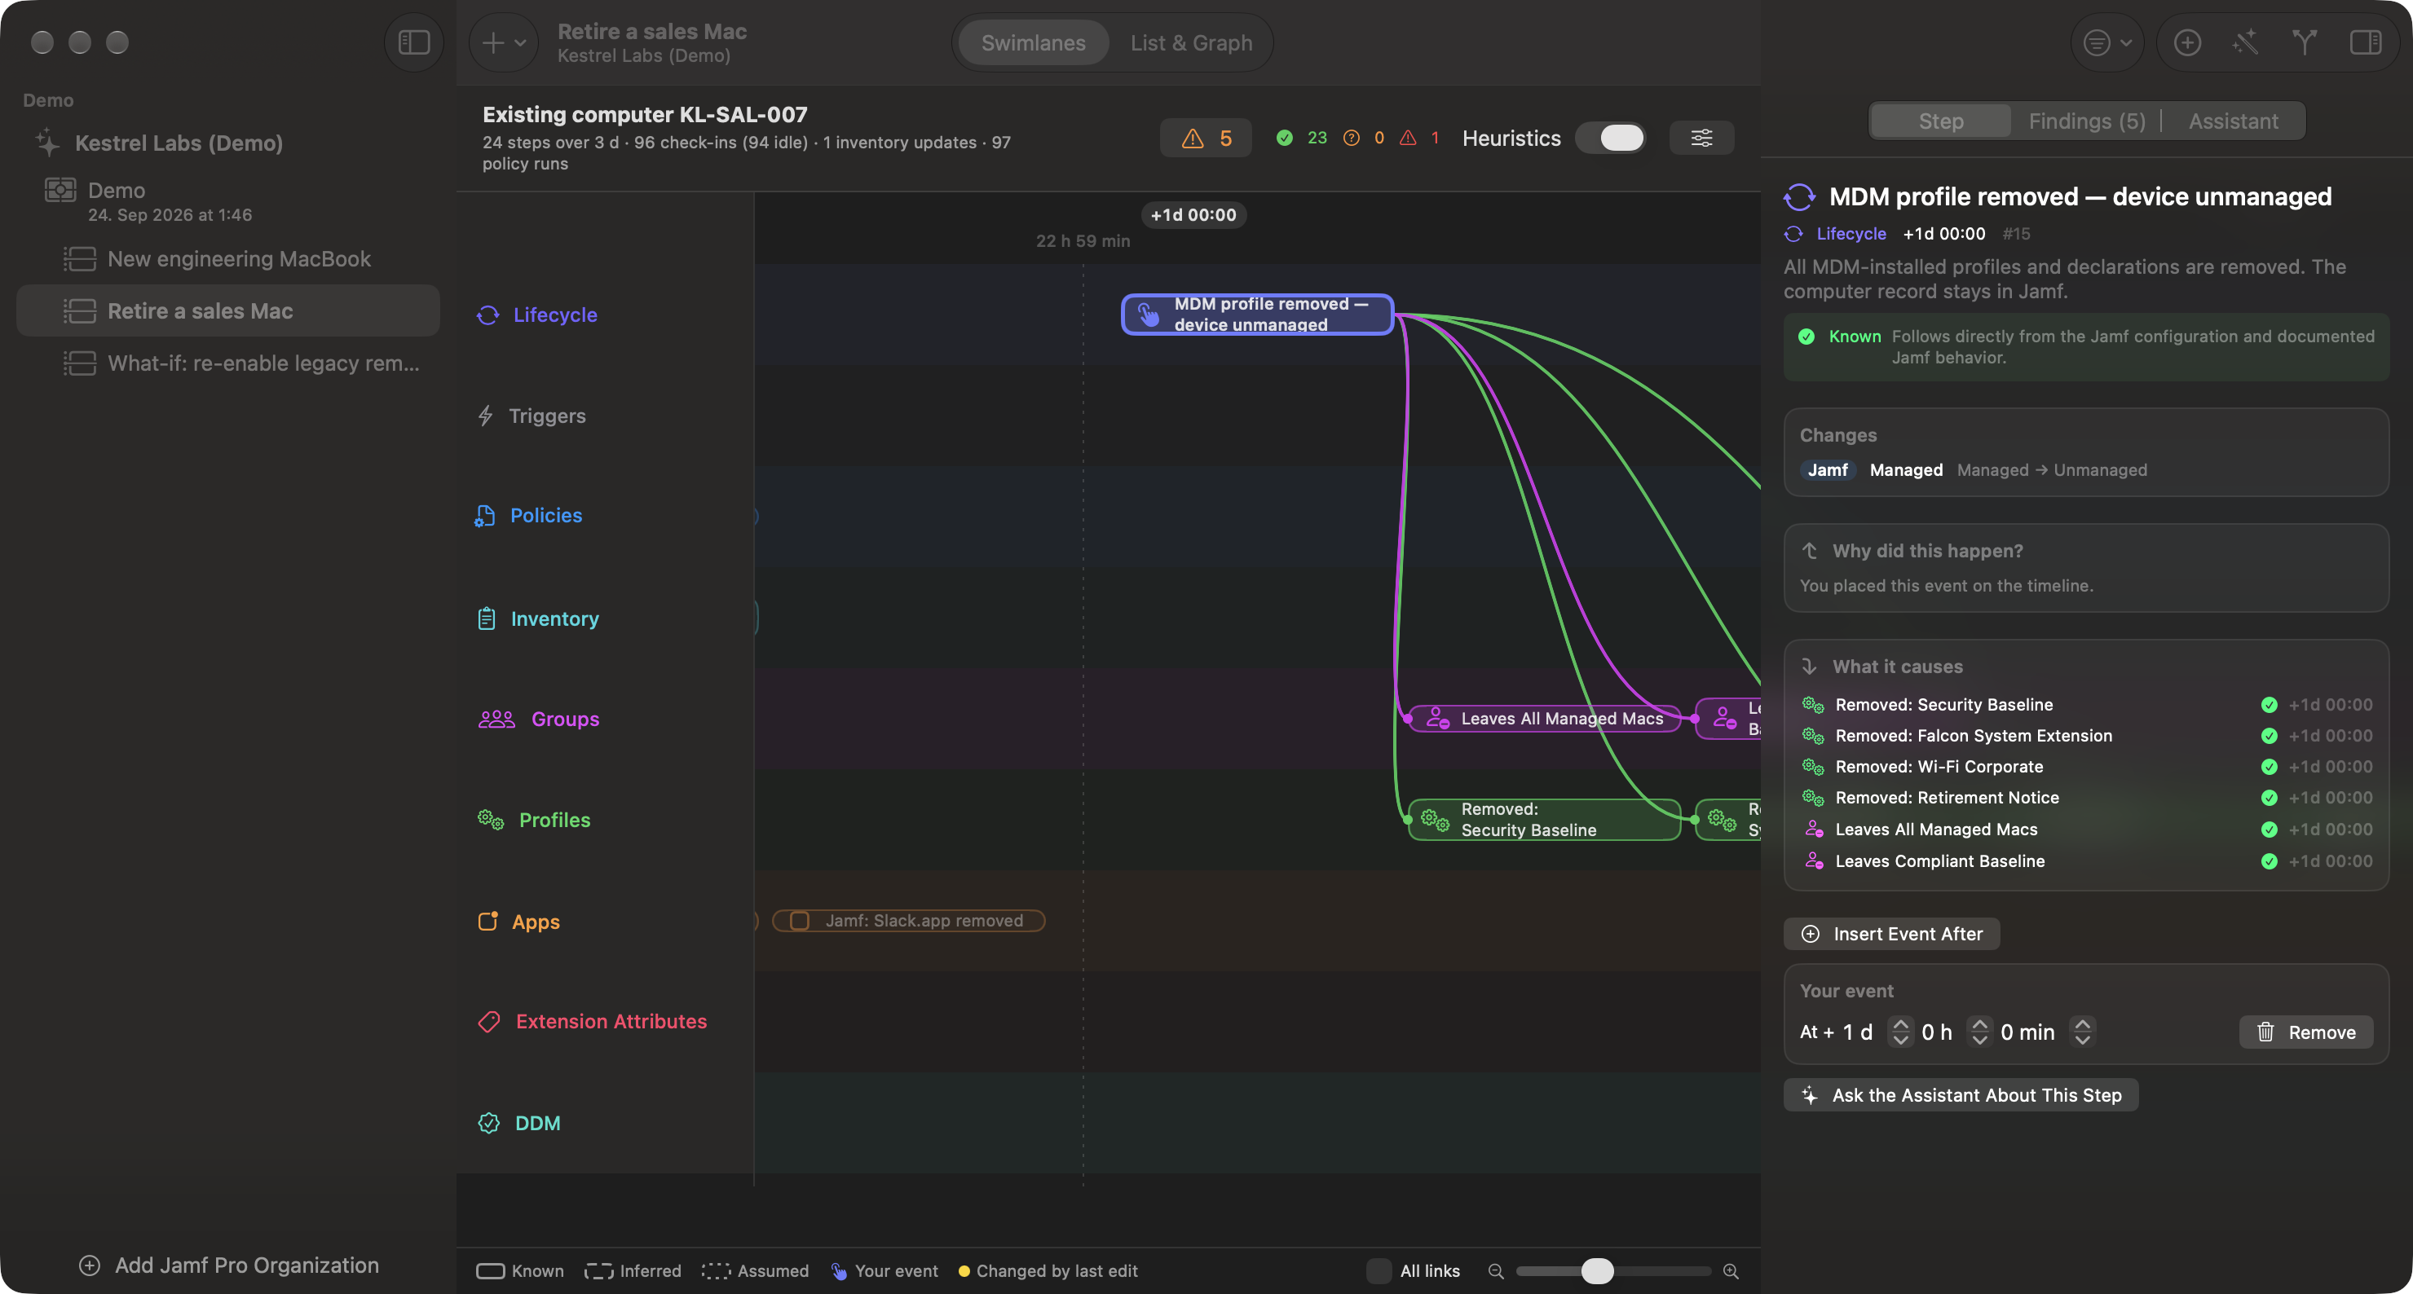Screen dimensions: 2413x1294
Task: Select Kestrel Labs (Demo) organization
Action: point(178,143)
